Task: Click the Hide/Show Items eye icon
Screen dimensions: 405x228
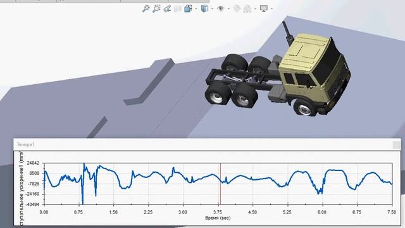Action: click(x=220, y=8)
